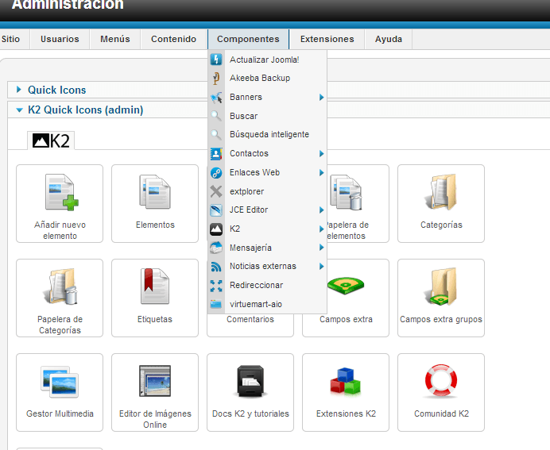Click the Contactos address book icon
Viewport: 550px width, 450px height.
tap(216, 154)
